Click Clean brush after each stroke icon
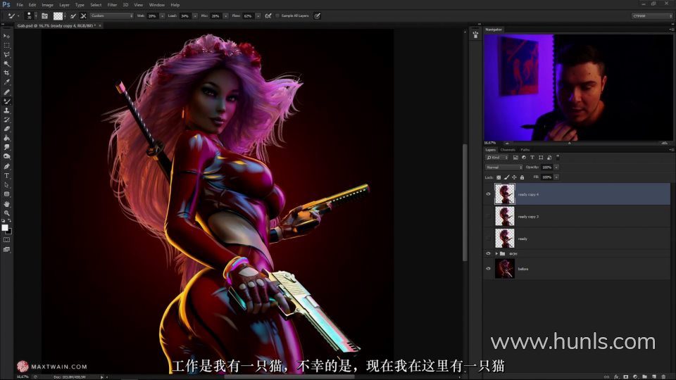This screenshot has width=676, height=380. point(83,16)
